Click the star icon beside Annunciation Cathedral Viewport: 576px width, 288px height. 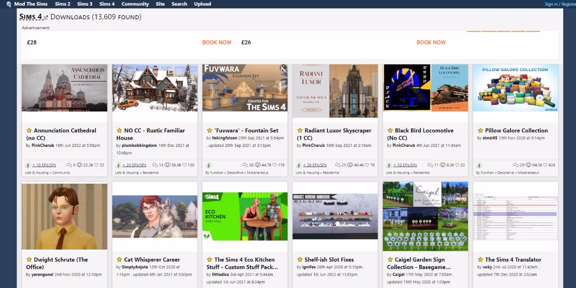(x=29, y=130)
